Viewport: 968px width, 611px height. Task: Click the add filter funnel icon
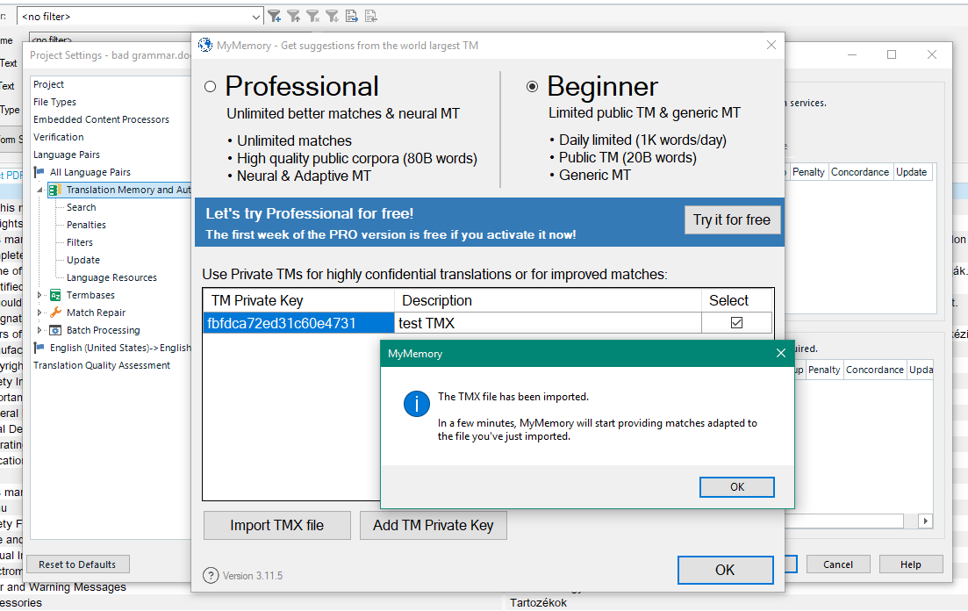[x=275, y=16]
